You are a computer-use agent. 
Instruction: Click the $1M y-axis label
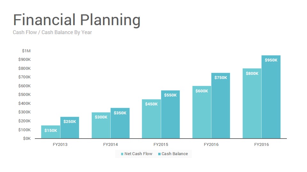coord(26,51)
